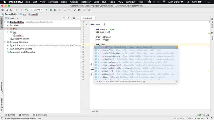Click the locate-file target icon in Project panel
Viewport: 214px width, 120px height.
[64, 18]
